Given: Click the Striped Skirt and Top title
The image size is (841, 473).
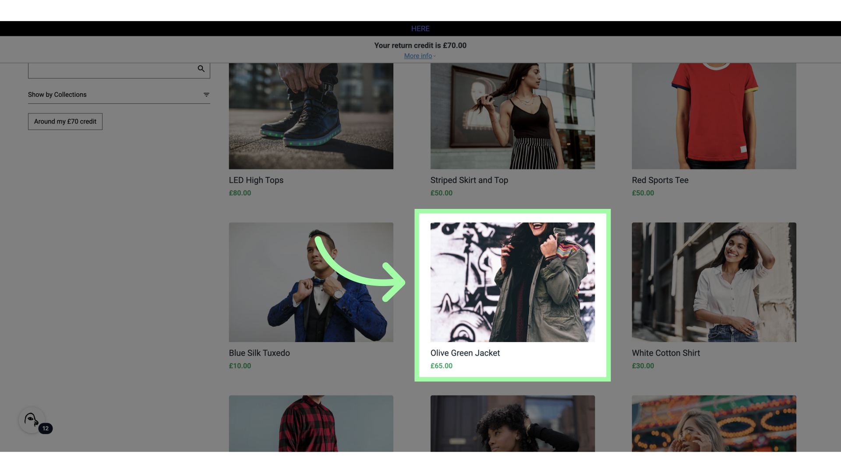Looking at the screenshot, I should (469, 180).
